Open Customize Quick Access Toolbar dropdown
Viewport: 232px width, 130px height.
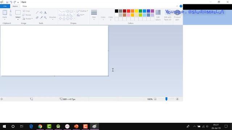click(18, 3)
